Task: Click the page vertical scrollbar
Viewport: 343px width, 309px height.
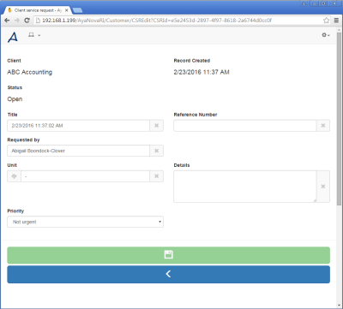Action: 339,117
